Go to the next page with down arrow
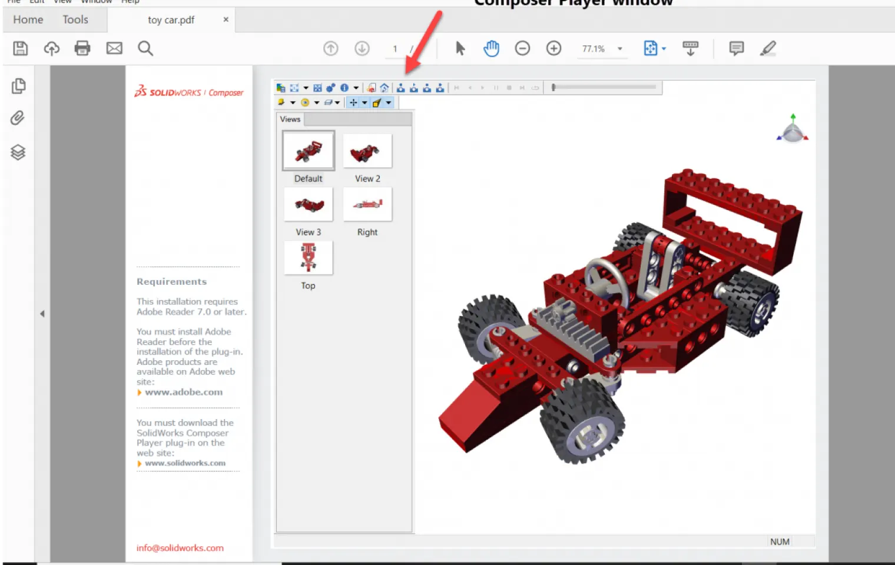The width and height of the screenshot is (895, 565). (362, 48)
